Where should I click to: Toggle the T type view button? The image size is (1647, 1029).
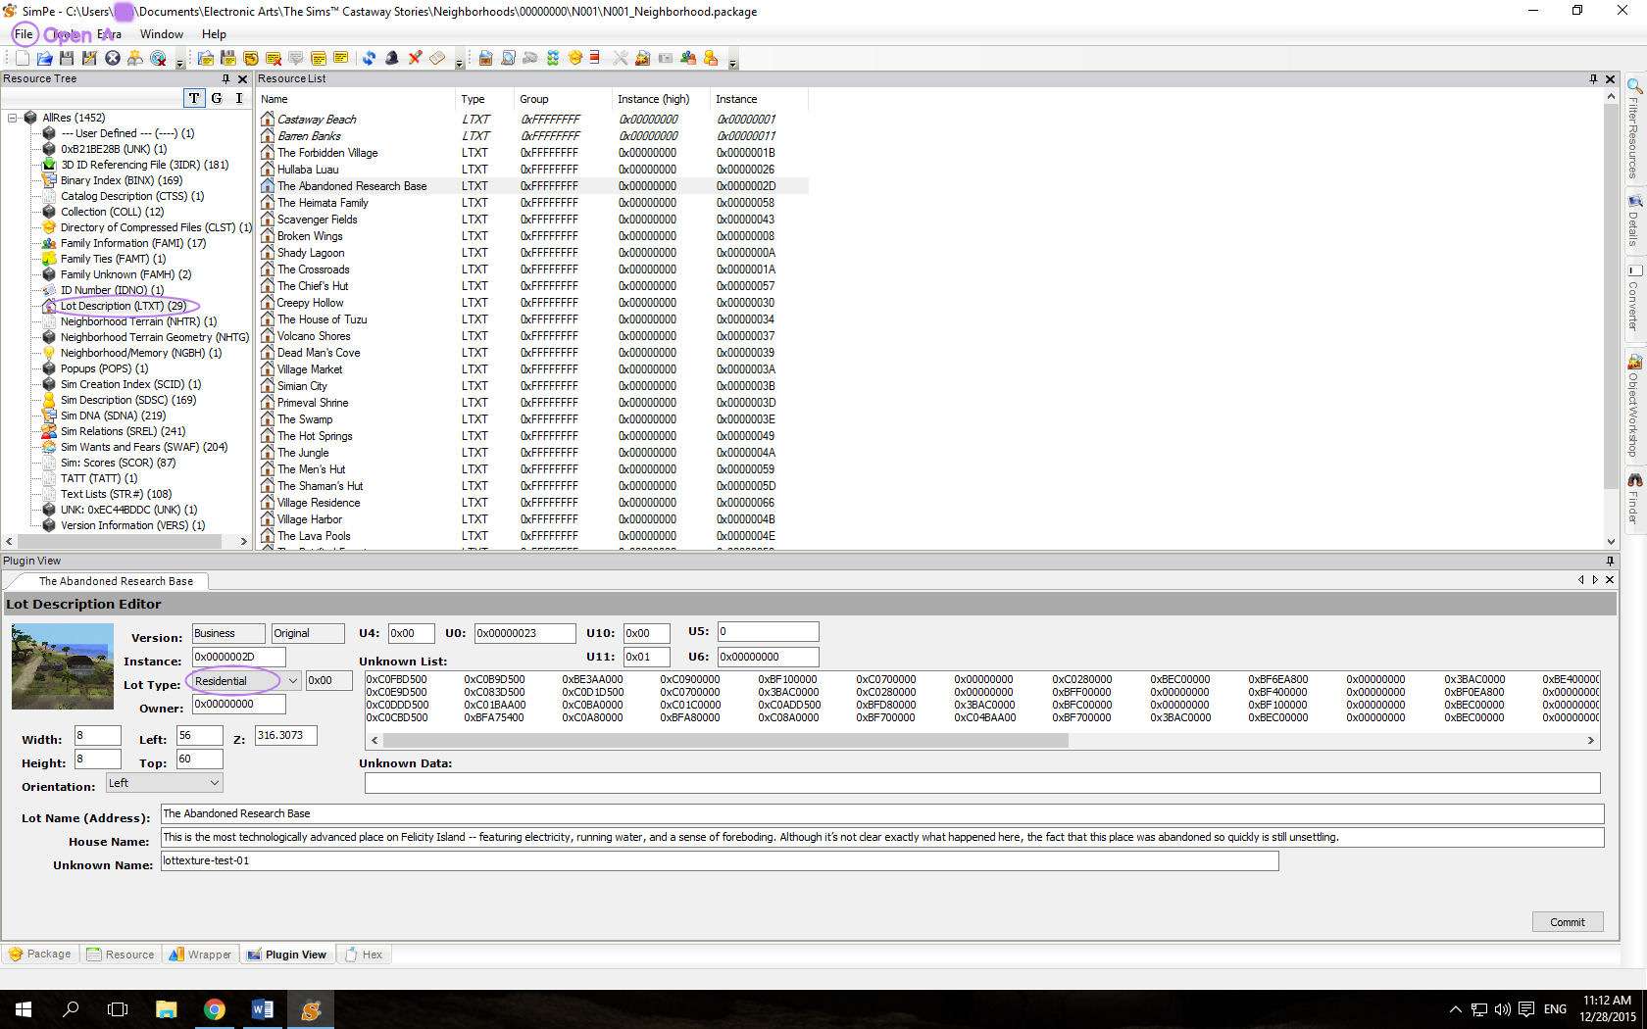tap(194, 98)
